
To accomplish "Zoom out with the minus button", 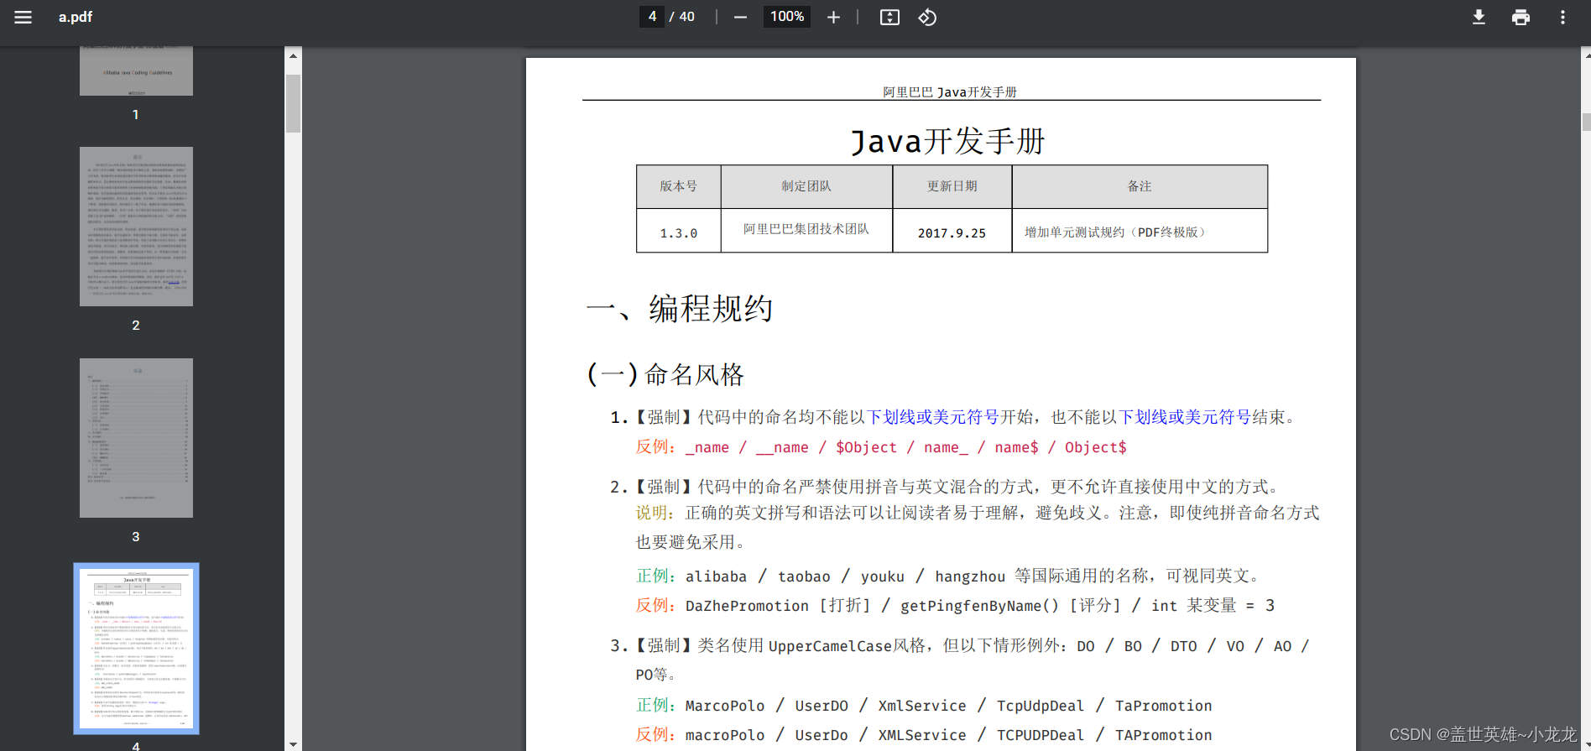I will (x=740, y=17).
